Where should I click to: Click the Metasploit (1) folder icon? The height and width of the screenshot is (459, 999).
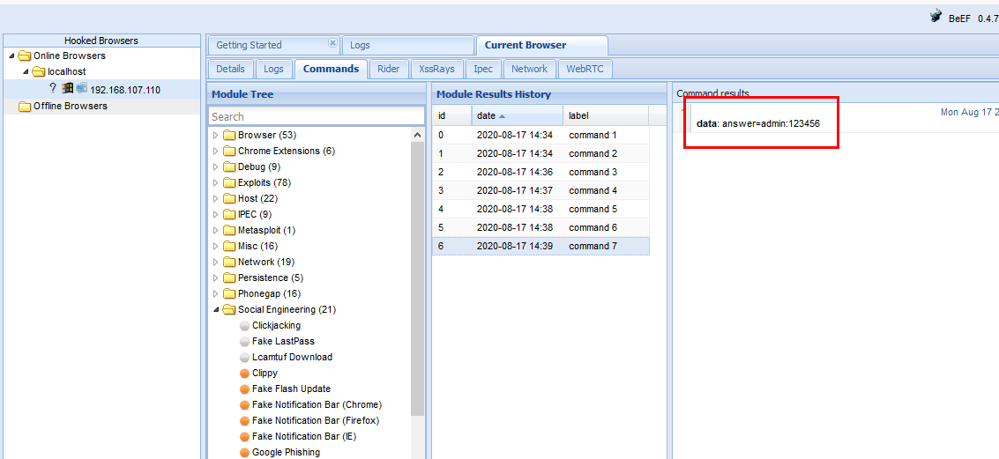(x=228, y=231)
